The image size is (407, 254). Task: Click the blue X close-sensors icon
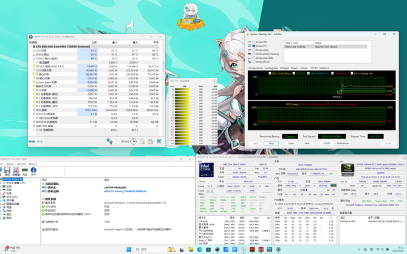[159, 141]
